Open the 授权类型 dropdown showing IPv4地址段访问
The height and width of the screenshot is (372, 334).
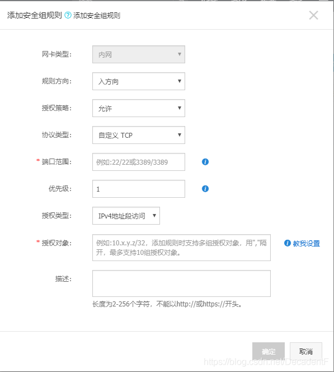(126, 216)
